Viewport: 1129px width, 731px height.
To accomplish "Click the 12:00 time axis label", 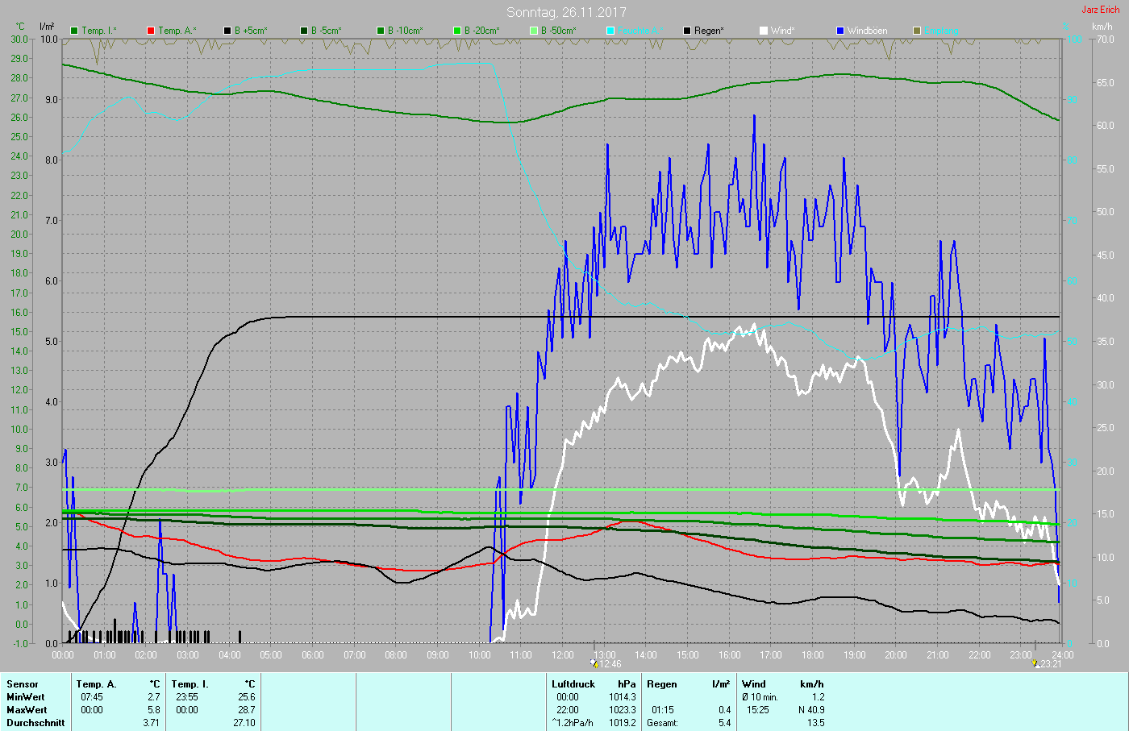I will tap(563, 655).
